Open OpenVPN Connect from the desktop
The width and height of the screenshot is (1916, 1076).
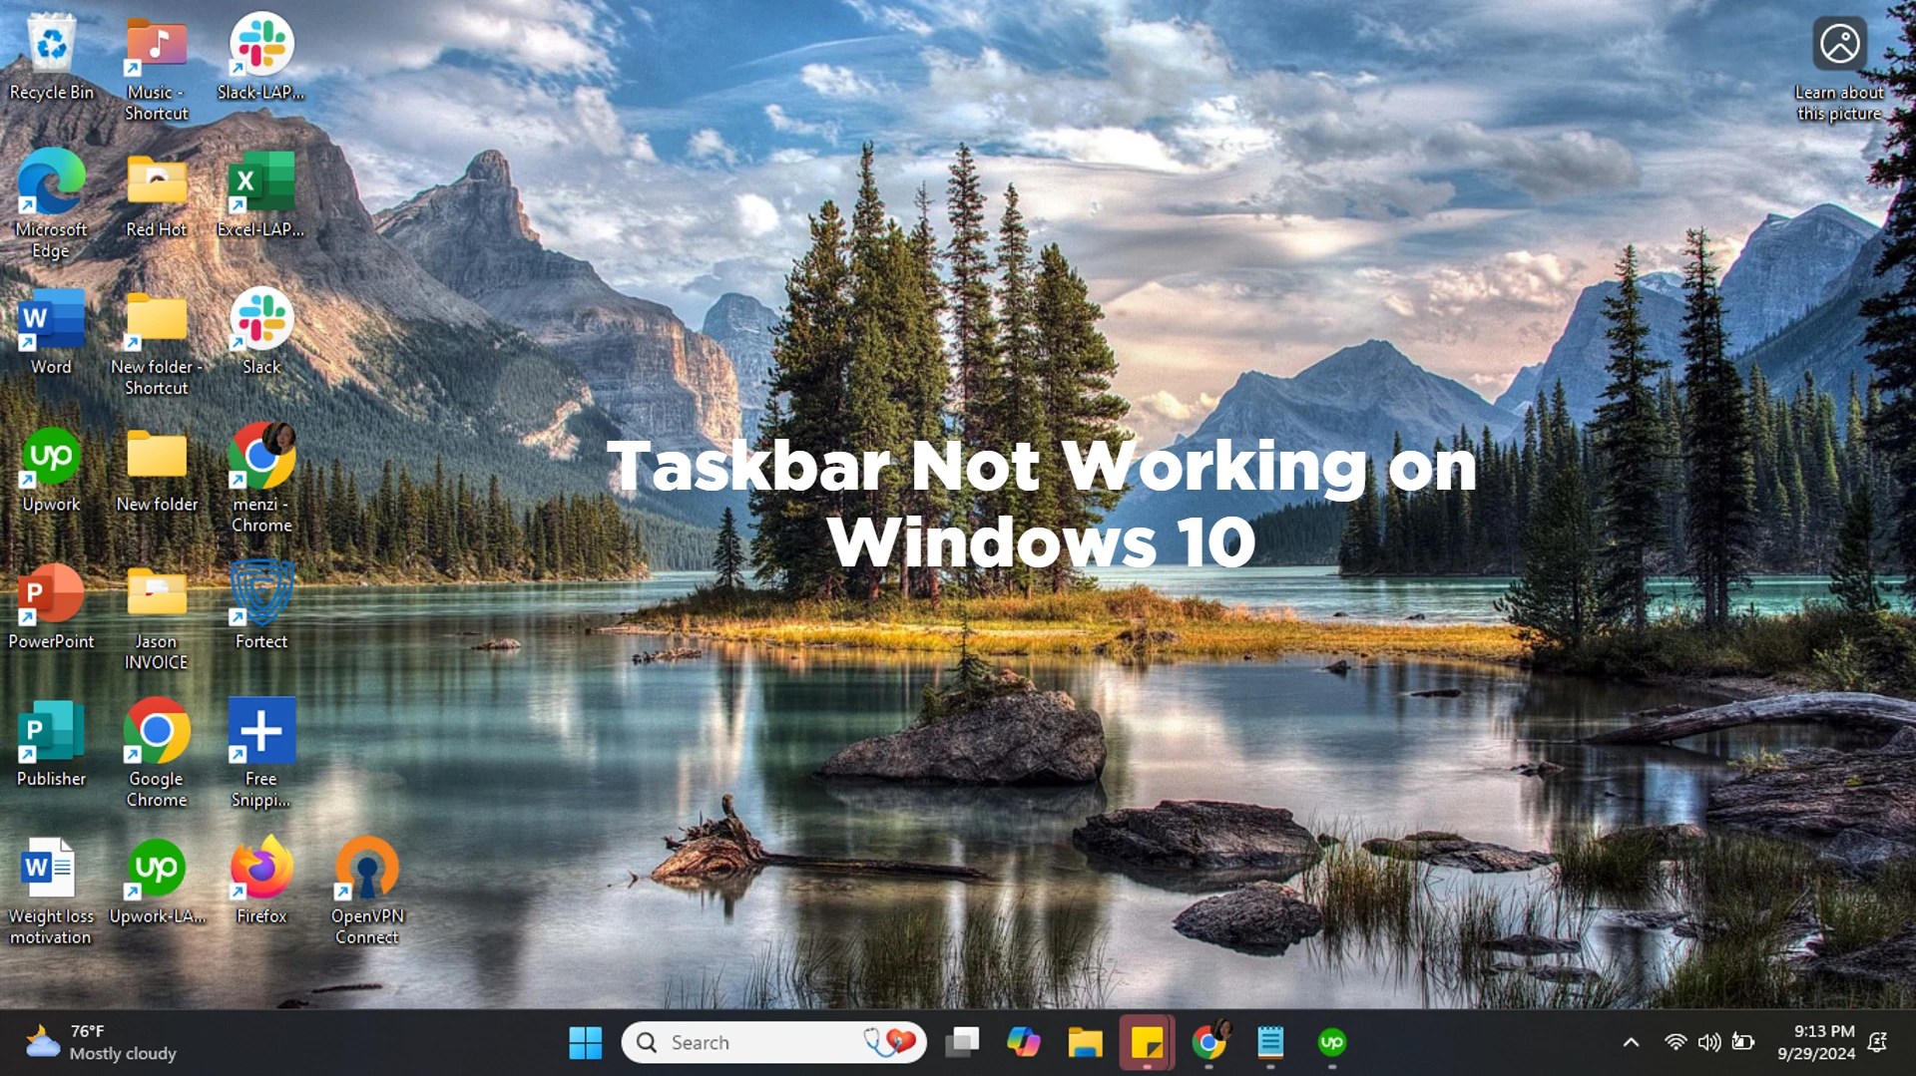pos(366,878)
